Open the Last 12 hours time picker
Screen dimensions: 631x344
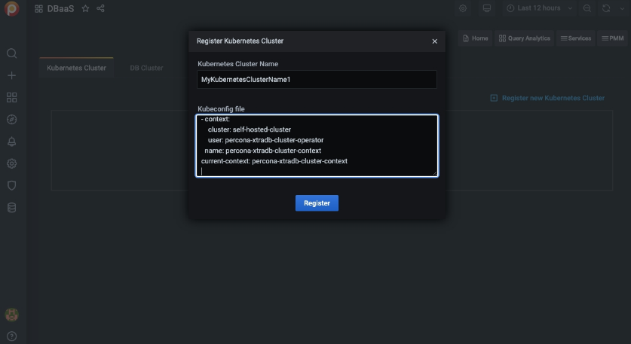(539, 8)
